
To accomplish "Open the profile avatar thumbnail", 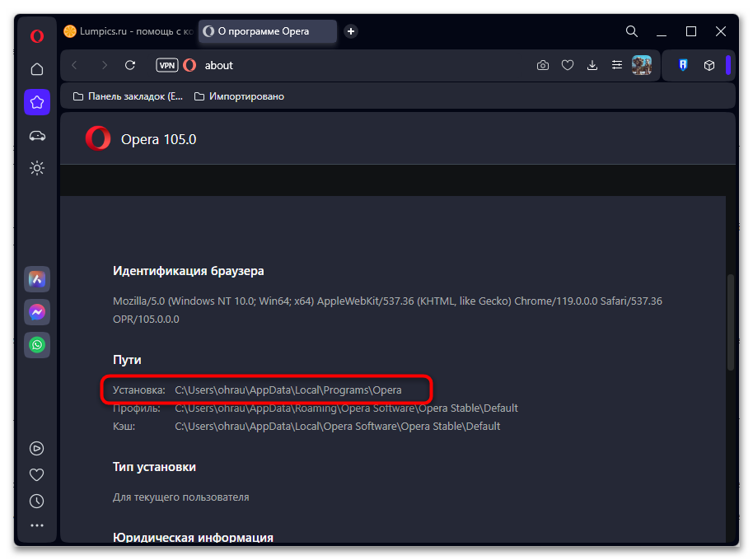I will click(642, 65).
